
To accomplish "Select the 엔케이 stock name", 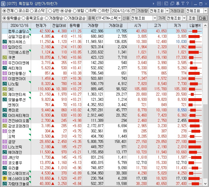I will (13, 105).
